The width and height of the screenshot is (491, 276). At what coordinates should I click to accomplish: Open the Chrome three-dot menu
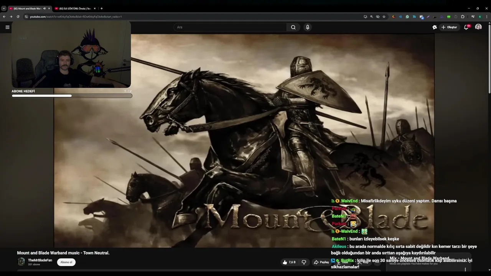tap(487, 16)
